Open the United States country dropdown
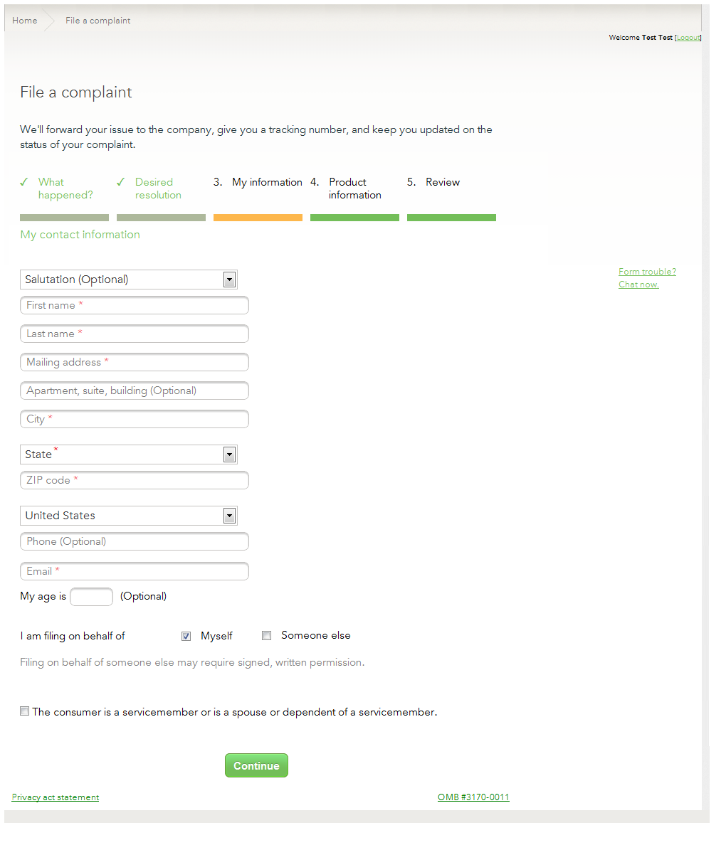Image resolution: width=726 pixels, height=845 pixels. coord(128,516)
